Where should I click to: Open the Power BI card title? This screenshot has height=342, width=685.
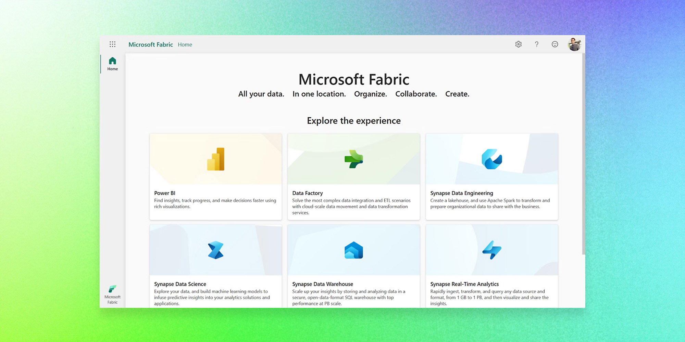(165, 193)
